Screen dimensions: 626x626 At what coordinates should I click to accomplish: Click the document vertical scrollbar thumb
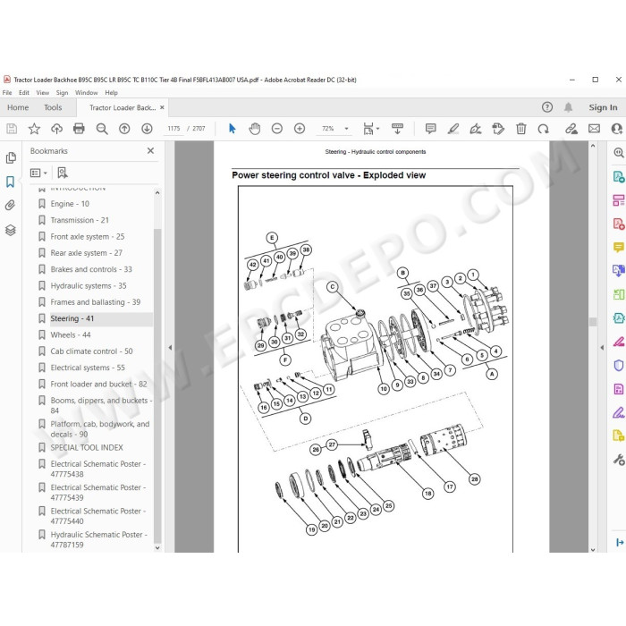[x=593, y=322]
